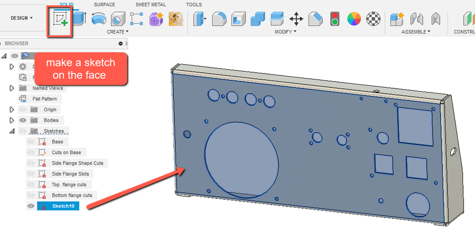The height and width of the screenshot is (235, 475).
Task: Hide the Bodies folder with its eye
Action: coord(23,120)
